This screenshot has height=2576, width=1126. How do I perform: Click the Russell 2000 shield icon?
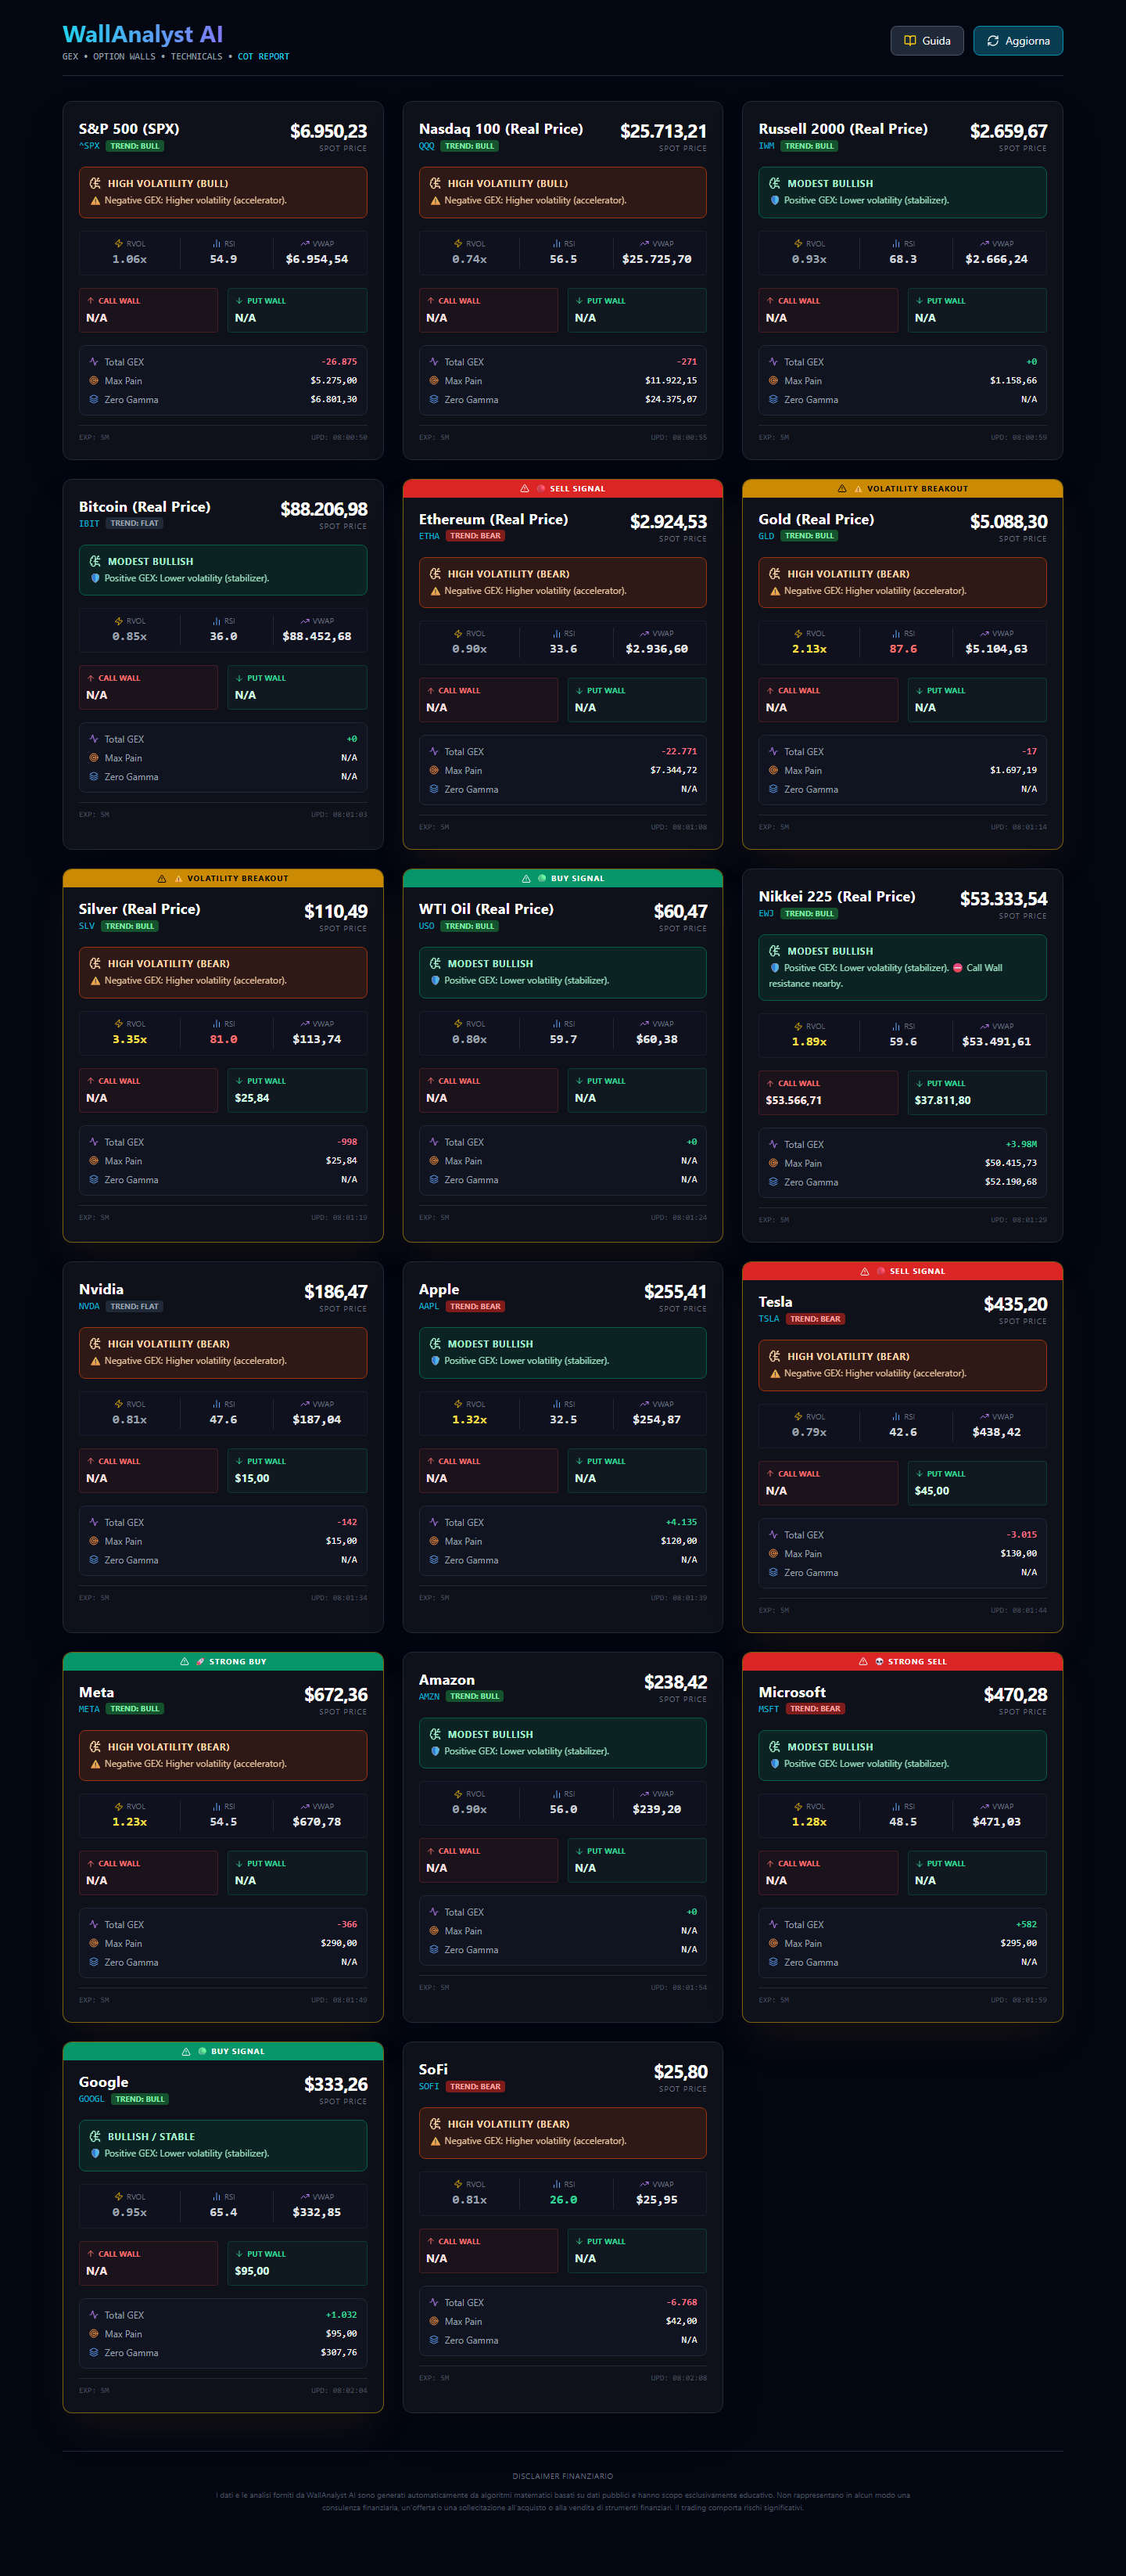pyautogui.click(x=774, y=201)
